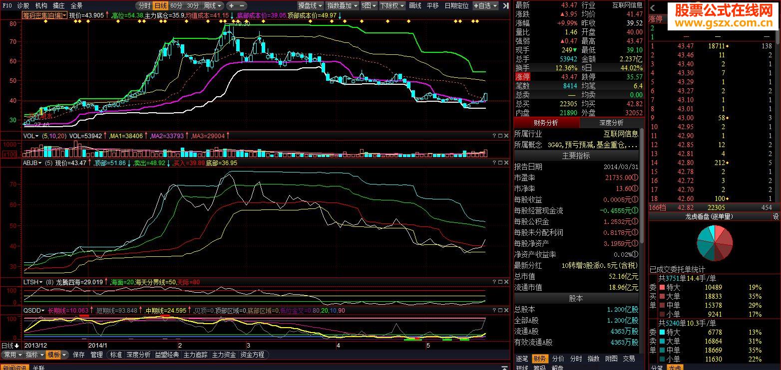Select the 主力资金 template layout
Screen dimensions: 781x370
(x=224, y=355)
